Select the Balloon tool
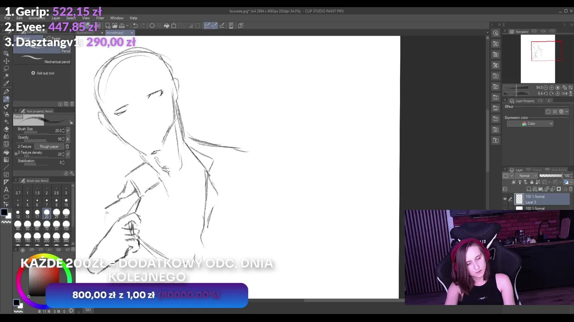Viewport: 574px width, 322px height. (6, 197)
